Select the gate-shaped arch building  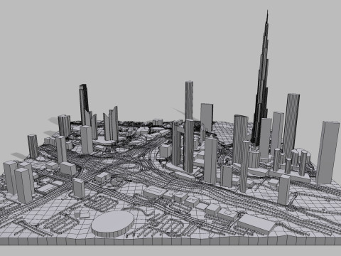(183, 145)
